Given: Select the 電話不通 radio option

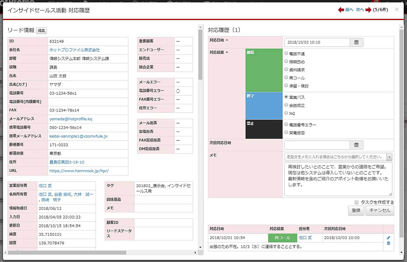Looking at the screenshot, I should [x=286, y=53].
